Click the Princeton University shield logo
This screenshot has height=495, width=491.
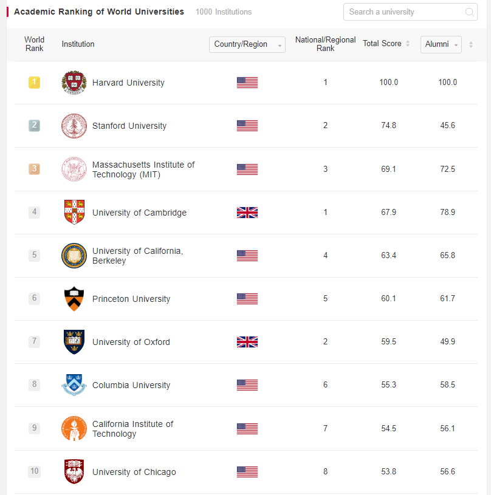(74, 299)
